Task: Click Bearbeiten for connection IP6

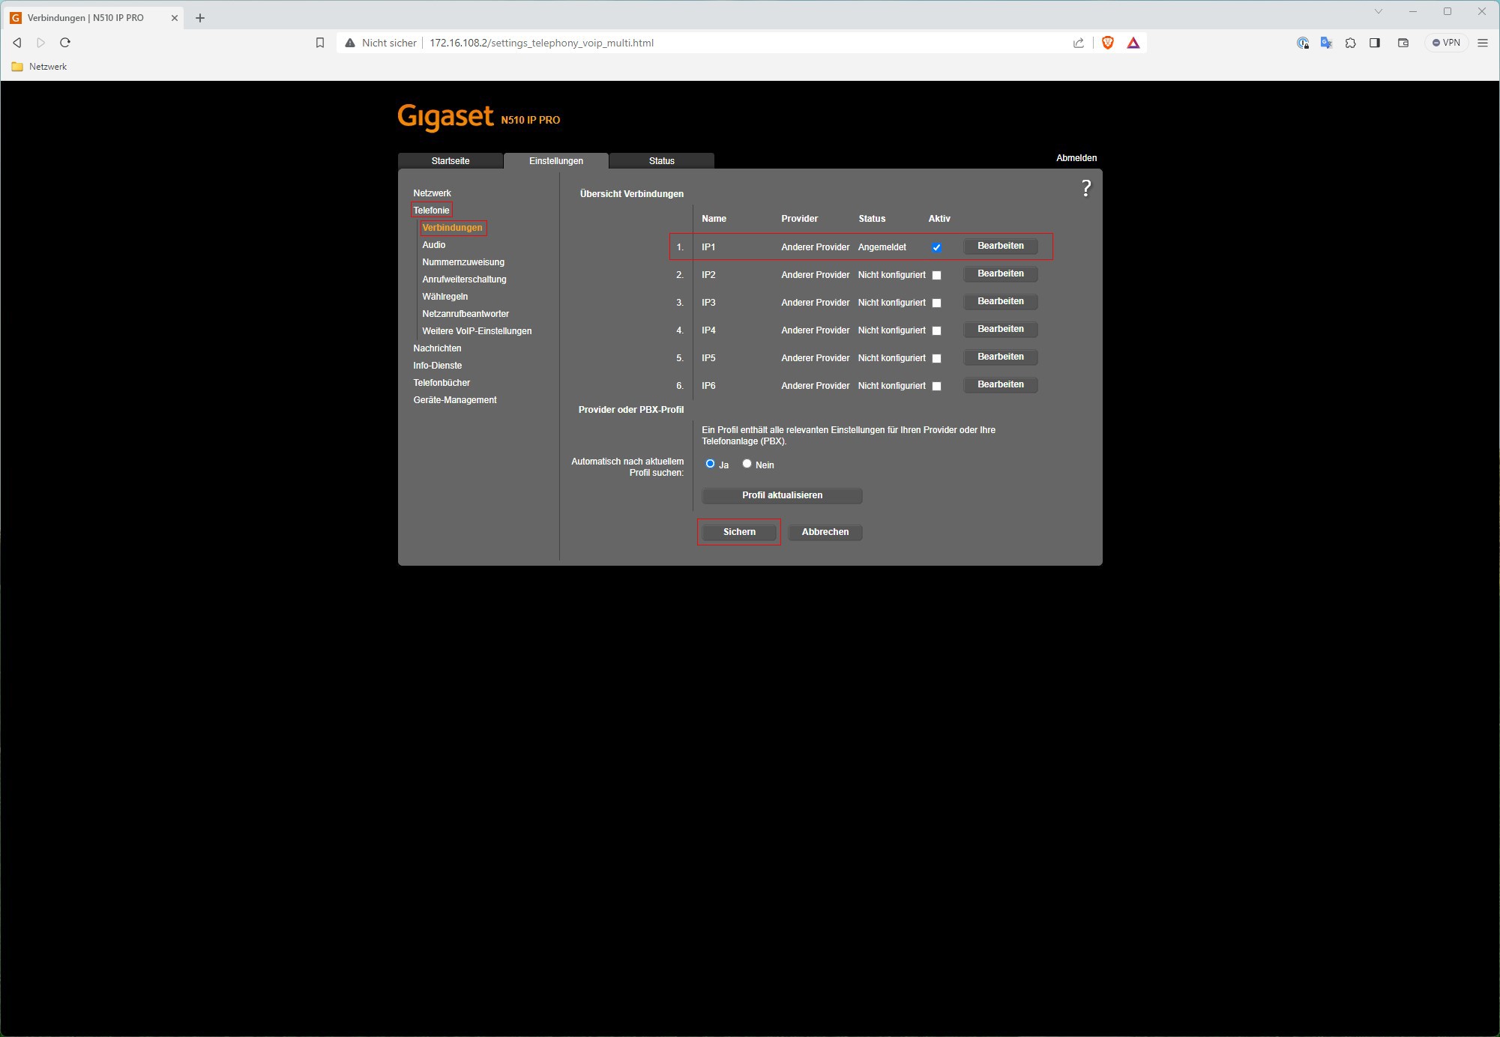Action: pos(1000,384)
